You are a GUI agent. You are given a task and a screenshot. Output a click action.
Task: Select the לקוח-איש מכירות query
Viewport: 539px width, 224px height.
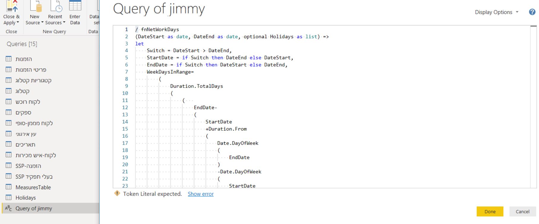[51, 155]
